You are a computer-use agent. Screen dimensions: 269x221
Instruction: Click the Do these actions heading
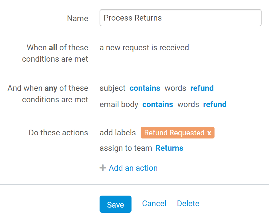click(58, 133)
